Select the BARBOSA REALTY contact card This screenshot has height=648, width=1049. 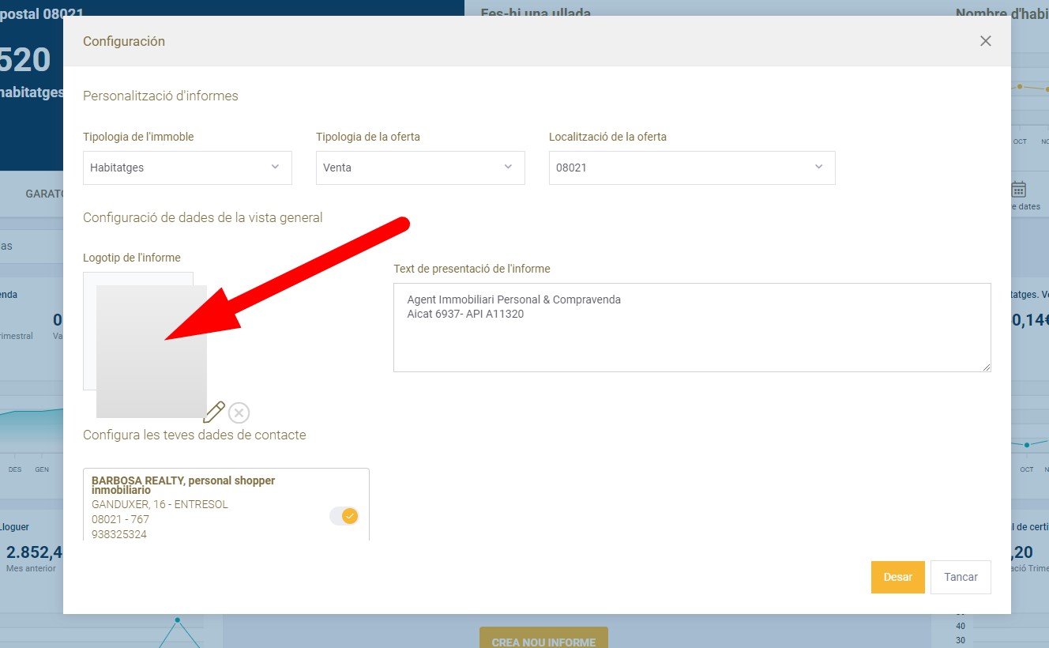[x=205, y=506]
